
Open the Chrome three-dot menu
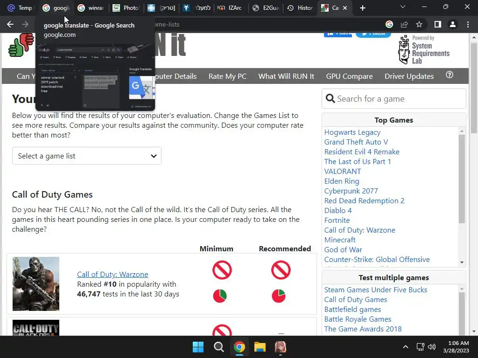pos(468,24)
